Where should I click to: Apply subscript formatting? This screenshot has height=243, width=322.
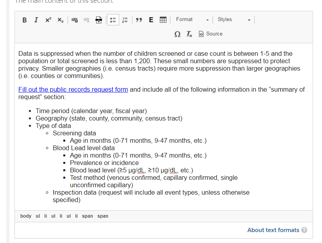(x=60, y=20)
